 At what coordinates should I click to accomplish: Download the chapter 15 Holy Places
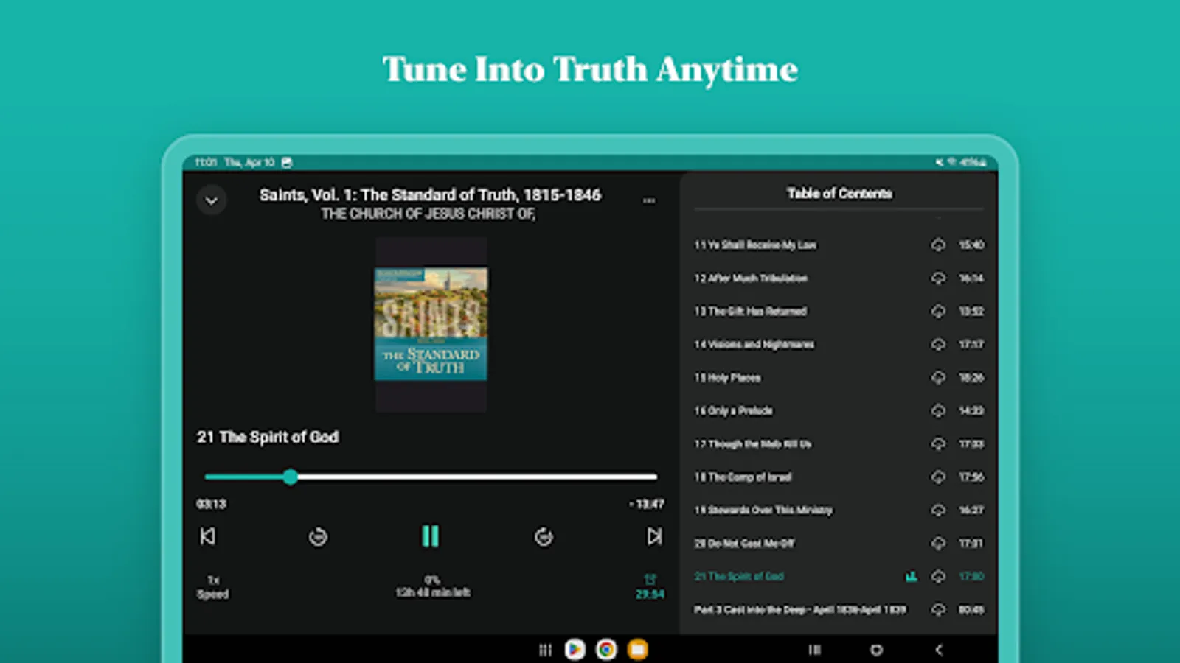[x=938, y=378]
